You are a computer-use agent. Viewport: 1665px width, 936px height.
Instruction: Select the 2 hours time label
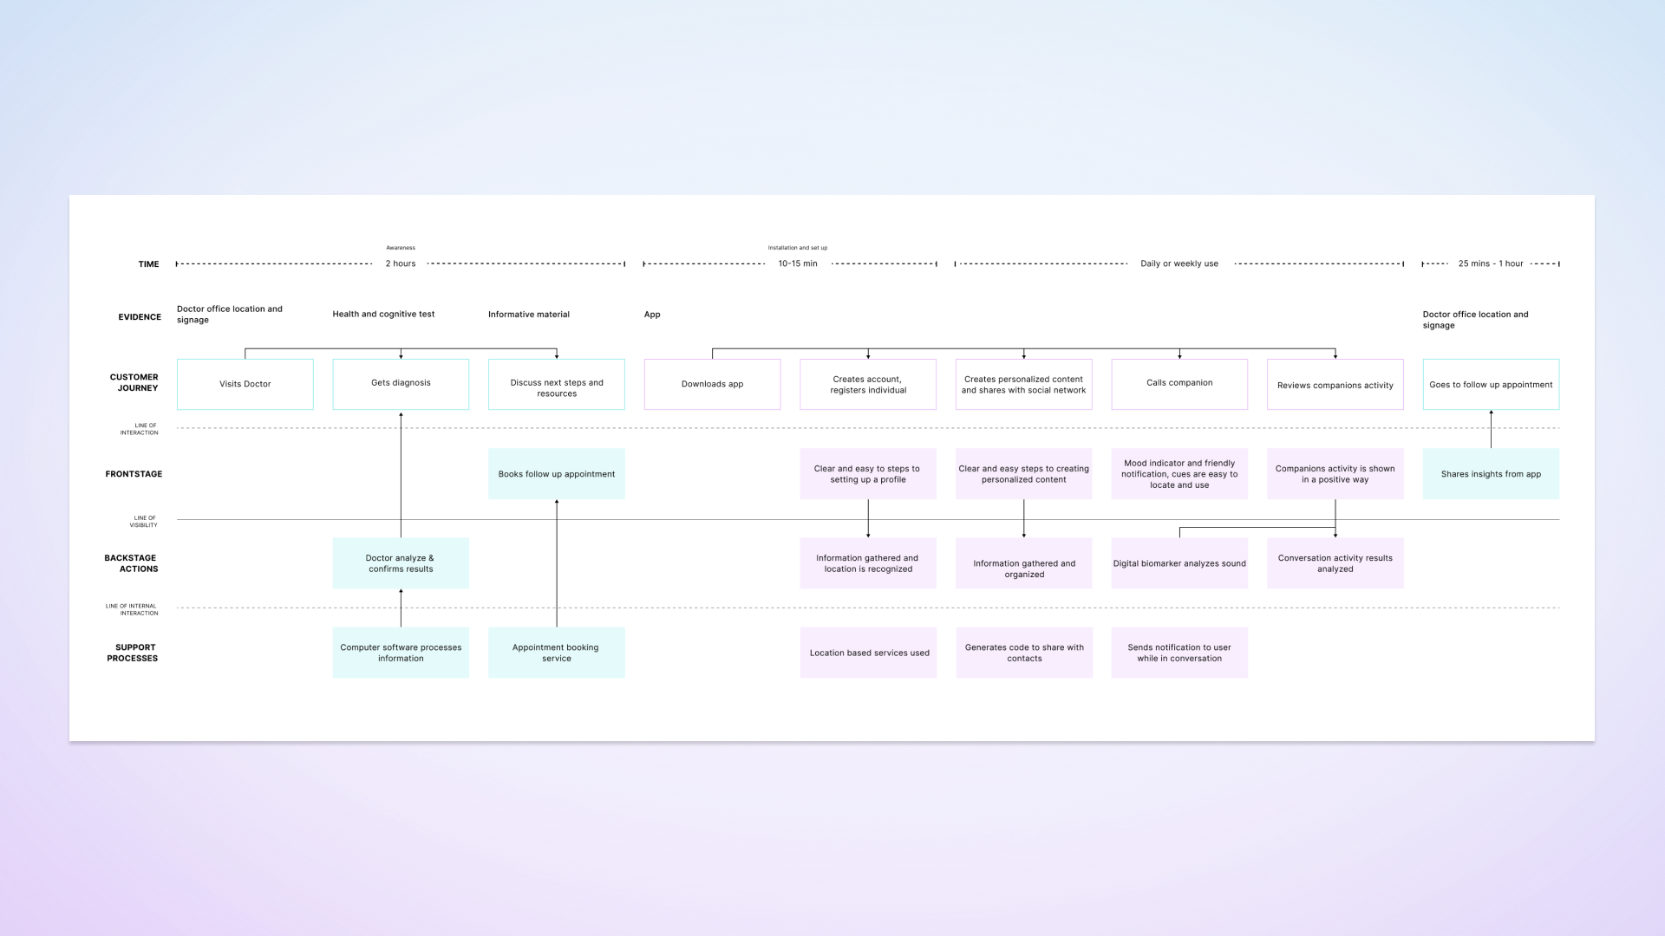pyautogui.click(x=401, y=263)
